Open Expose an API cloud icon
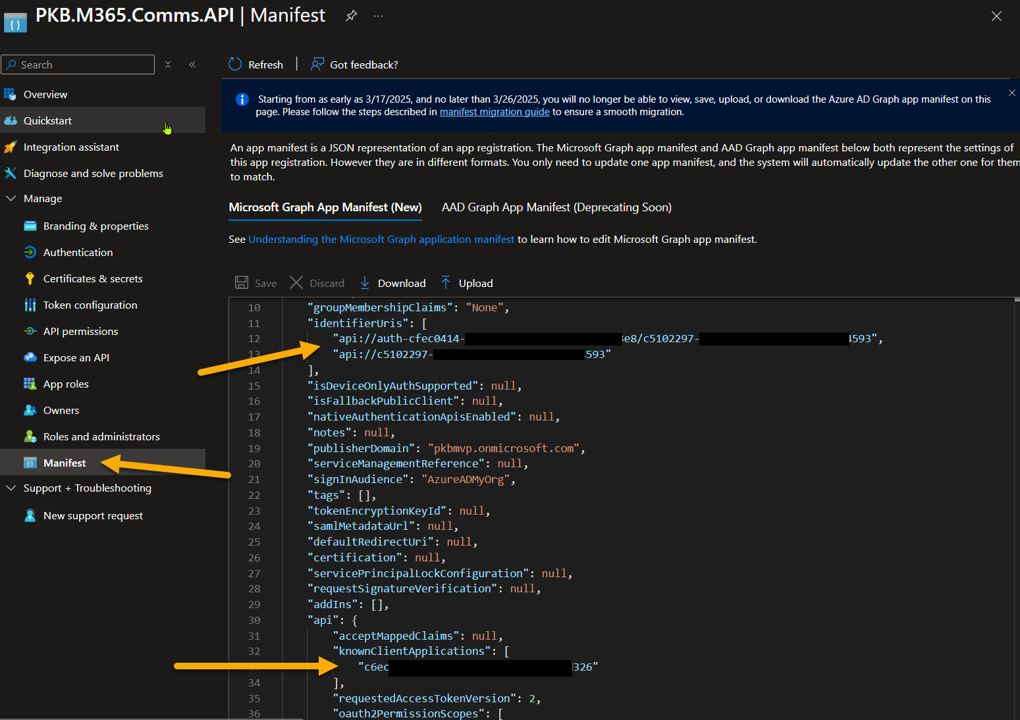The image size is (1020, 720). click(x=30, y=357)
